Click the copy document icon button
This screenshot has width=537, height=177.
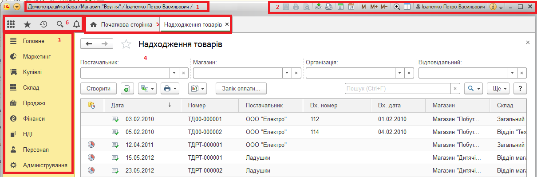point(127,88)
